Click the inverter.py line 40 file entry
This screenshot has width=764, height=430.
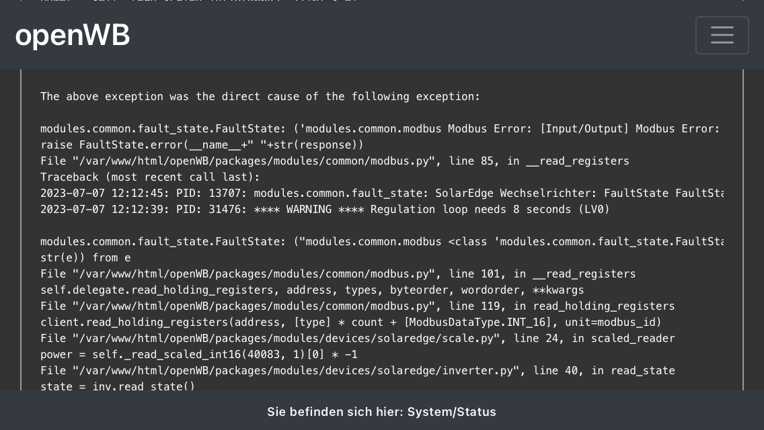[357, 371]
